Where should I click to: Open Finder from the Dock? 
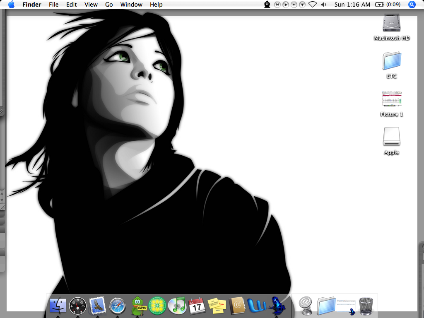[58, 306]
